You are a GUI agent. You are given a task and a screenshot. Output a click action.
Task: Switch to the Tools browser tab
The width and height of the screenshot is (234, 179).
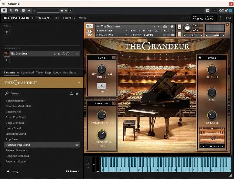point(39,73)
